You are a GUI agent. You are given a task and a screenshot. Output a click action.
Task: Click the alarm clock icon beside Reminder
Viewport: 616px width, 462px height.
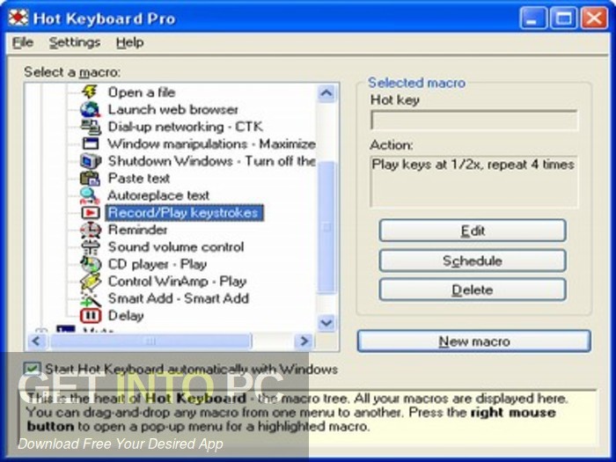[x=91, y=230]
